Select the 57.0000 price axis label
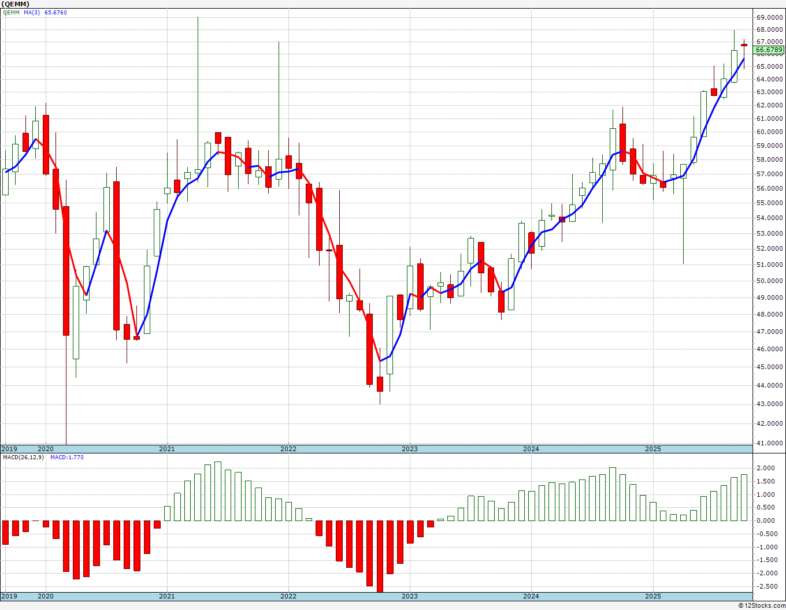 click(x=769, y=174)
